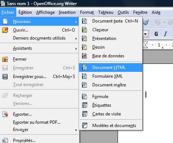Image resolution: width=173 pixels, height=143 pixels.
Task: Choose the Présentation icon
Action: tap(84, 38)
